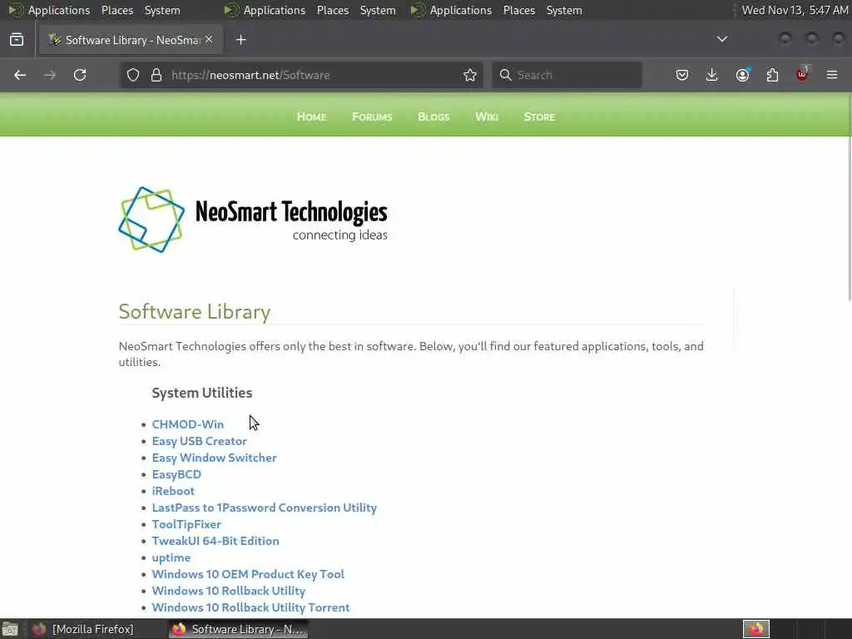
Task: Open Windows 10 OEM Product Key Tool link
Action: tap(248, 574)
